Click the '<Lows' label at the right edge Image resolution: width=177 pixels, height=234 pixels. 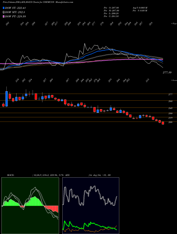(174, 80)
